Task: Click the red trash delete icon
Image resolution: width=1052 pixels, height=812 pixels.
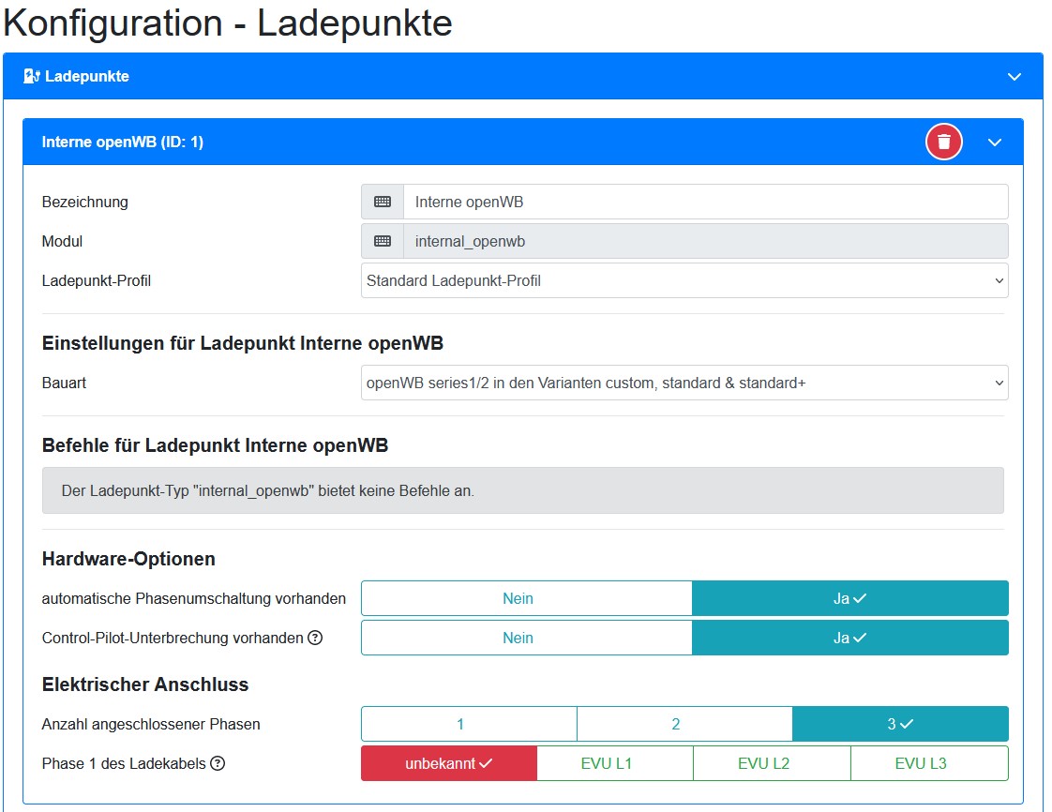Action: point(944,142)
